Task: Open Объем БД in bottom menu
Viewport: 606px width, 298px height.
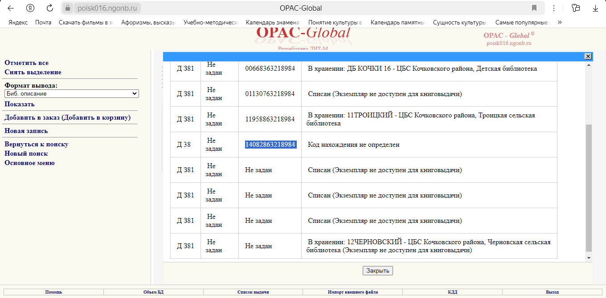Action: pyautogui.click(x=153, y=292)
